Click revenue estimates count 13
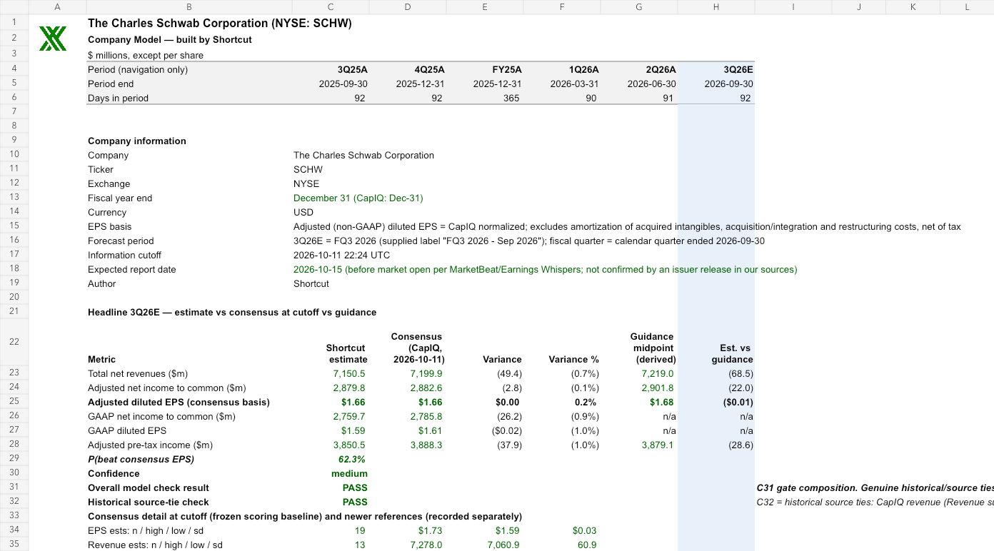The height and width of the screenshot is (551, 994). point(359,545)
